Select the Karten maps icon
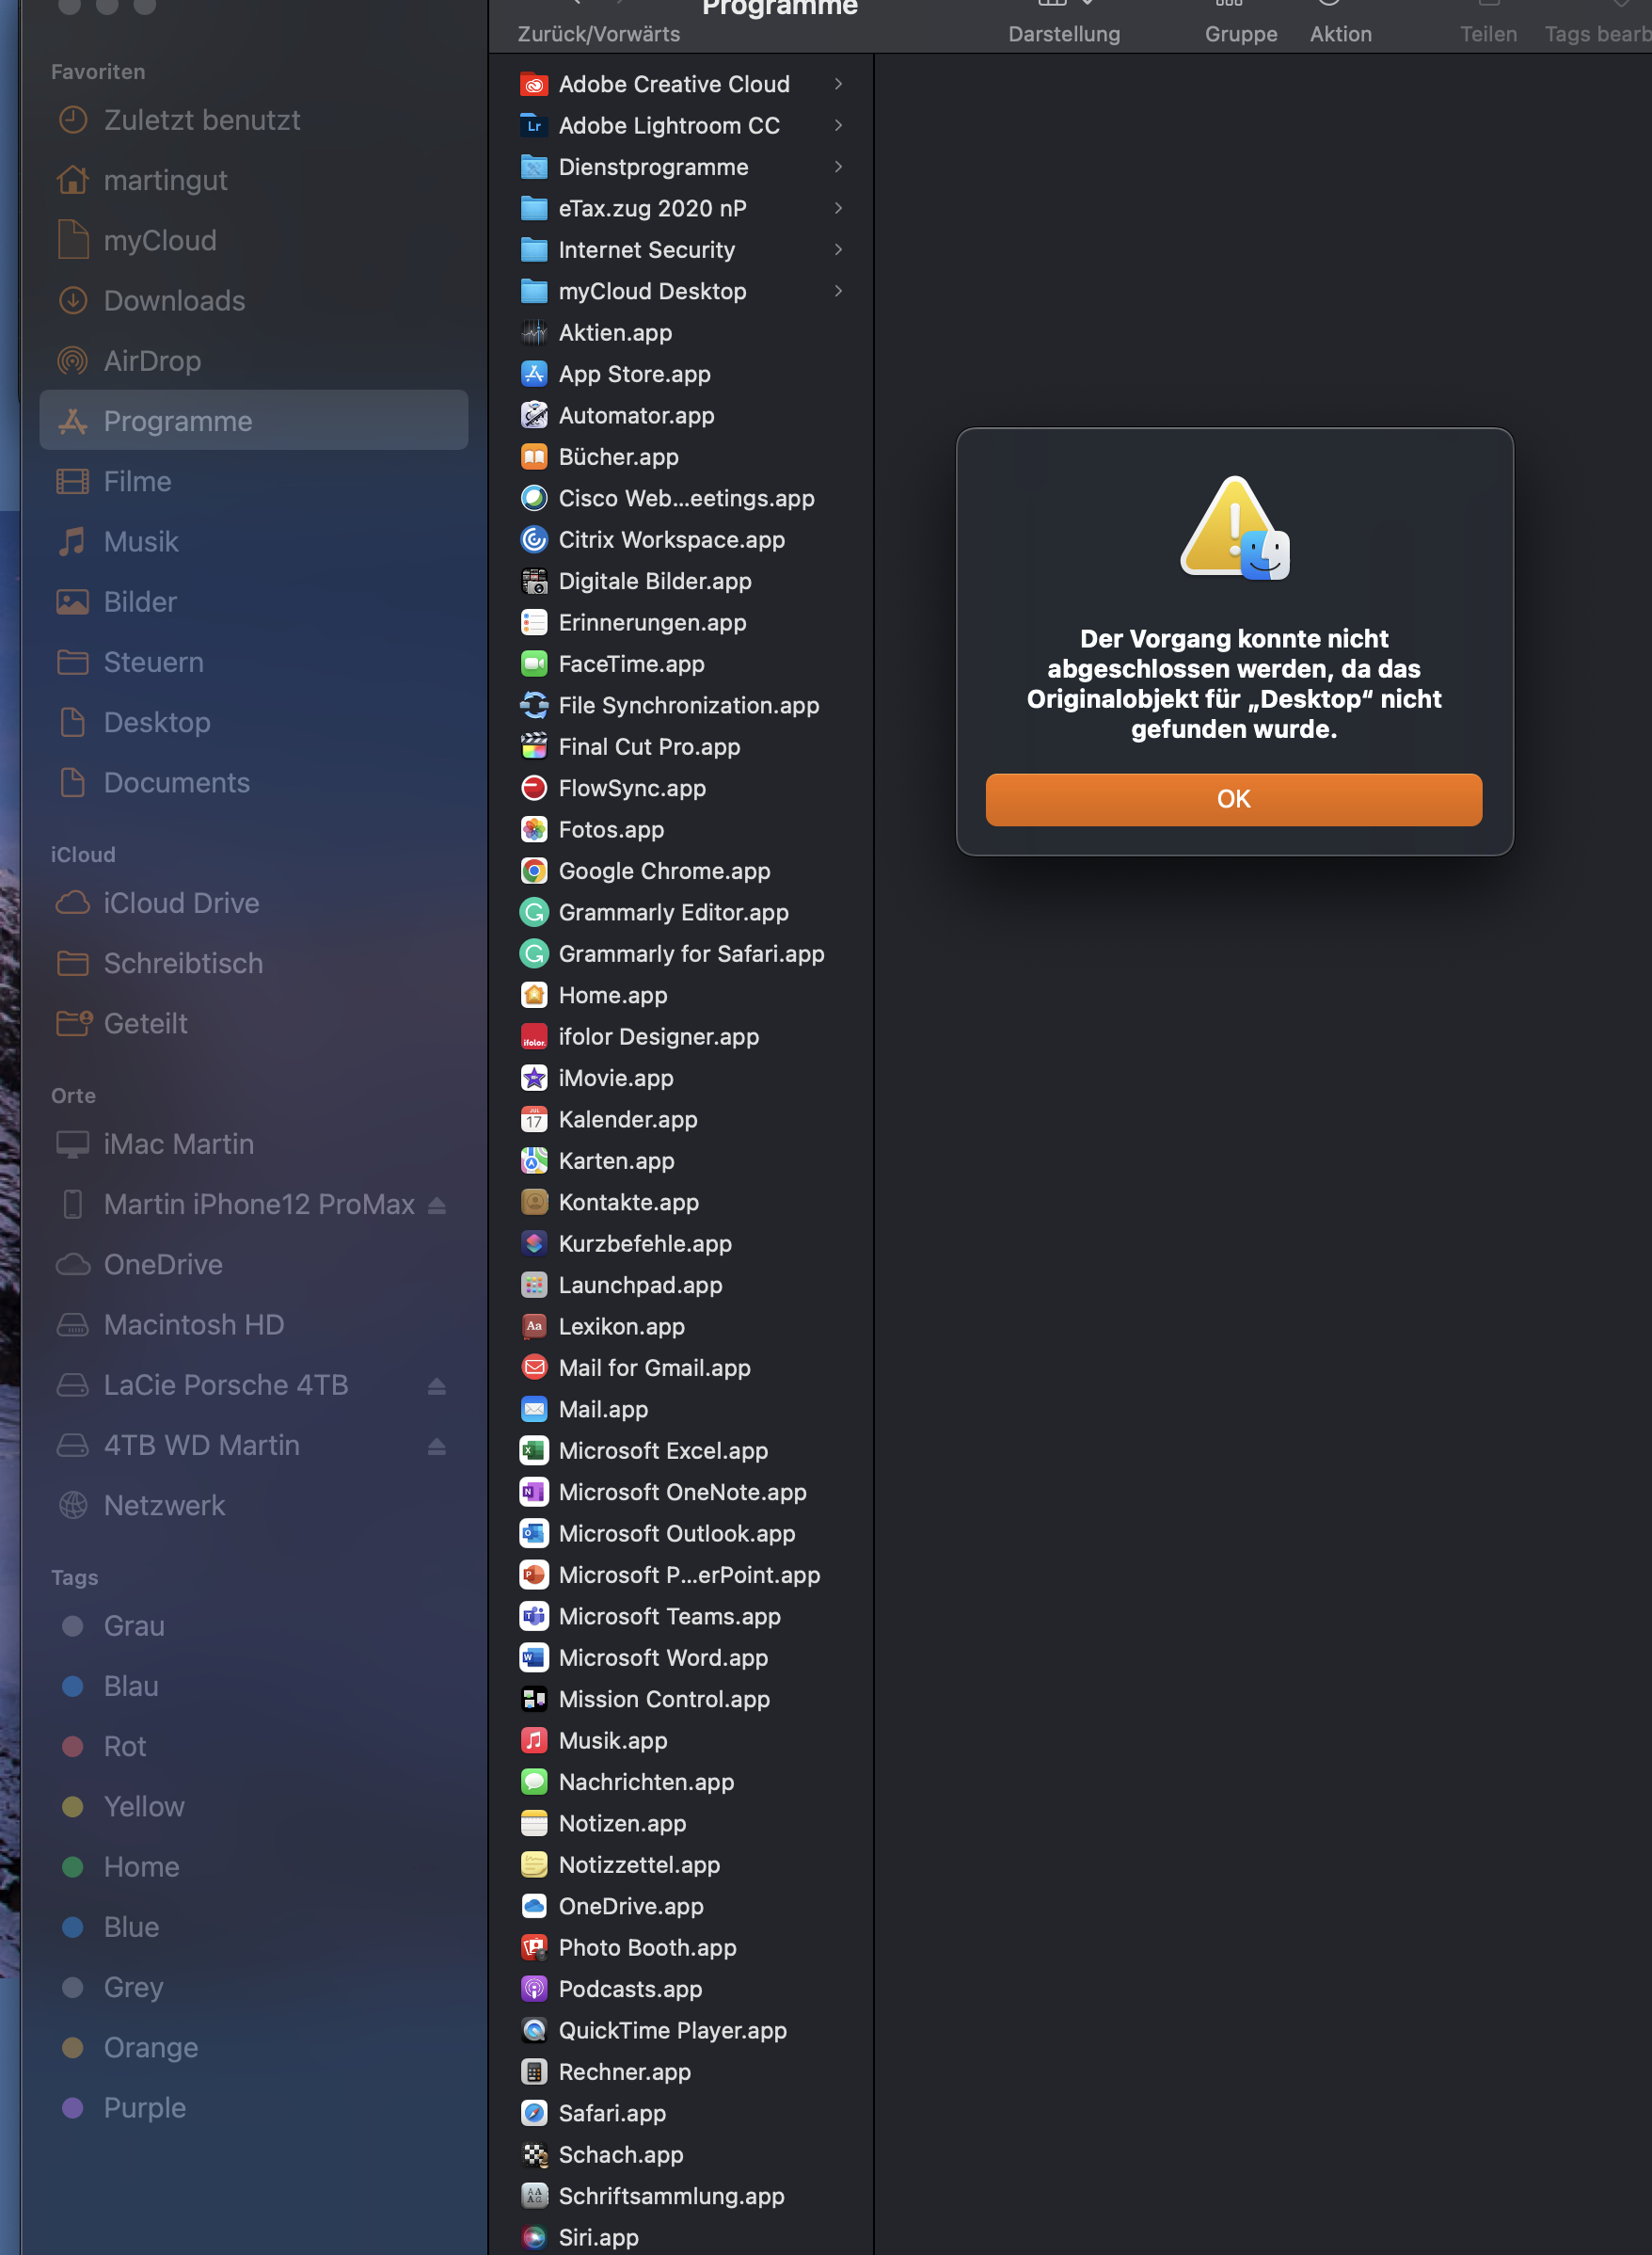1652x2255 pixels. (534, 1160)
